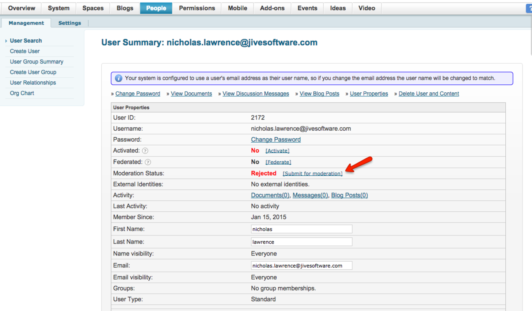Open User Group Summary in the sidebar
The width and height of the screenshot is (532, 311).
coord(37,62)
